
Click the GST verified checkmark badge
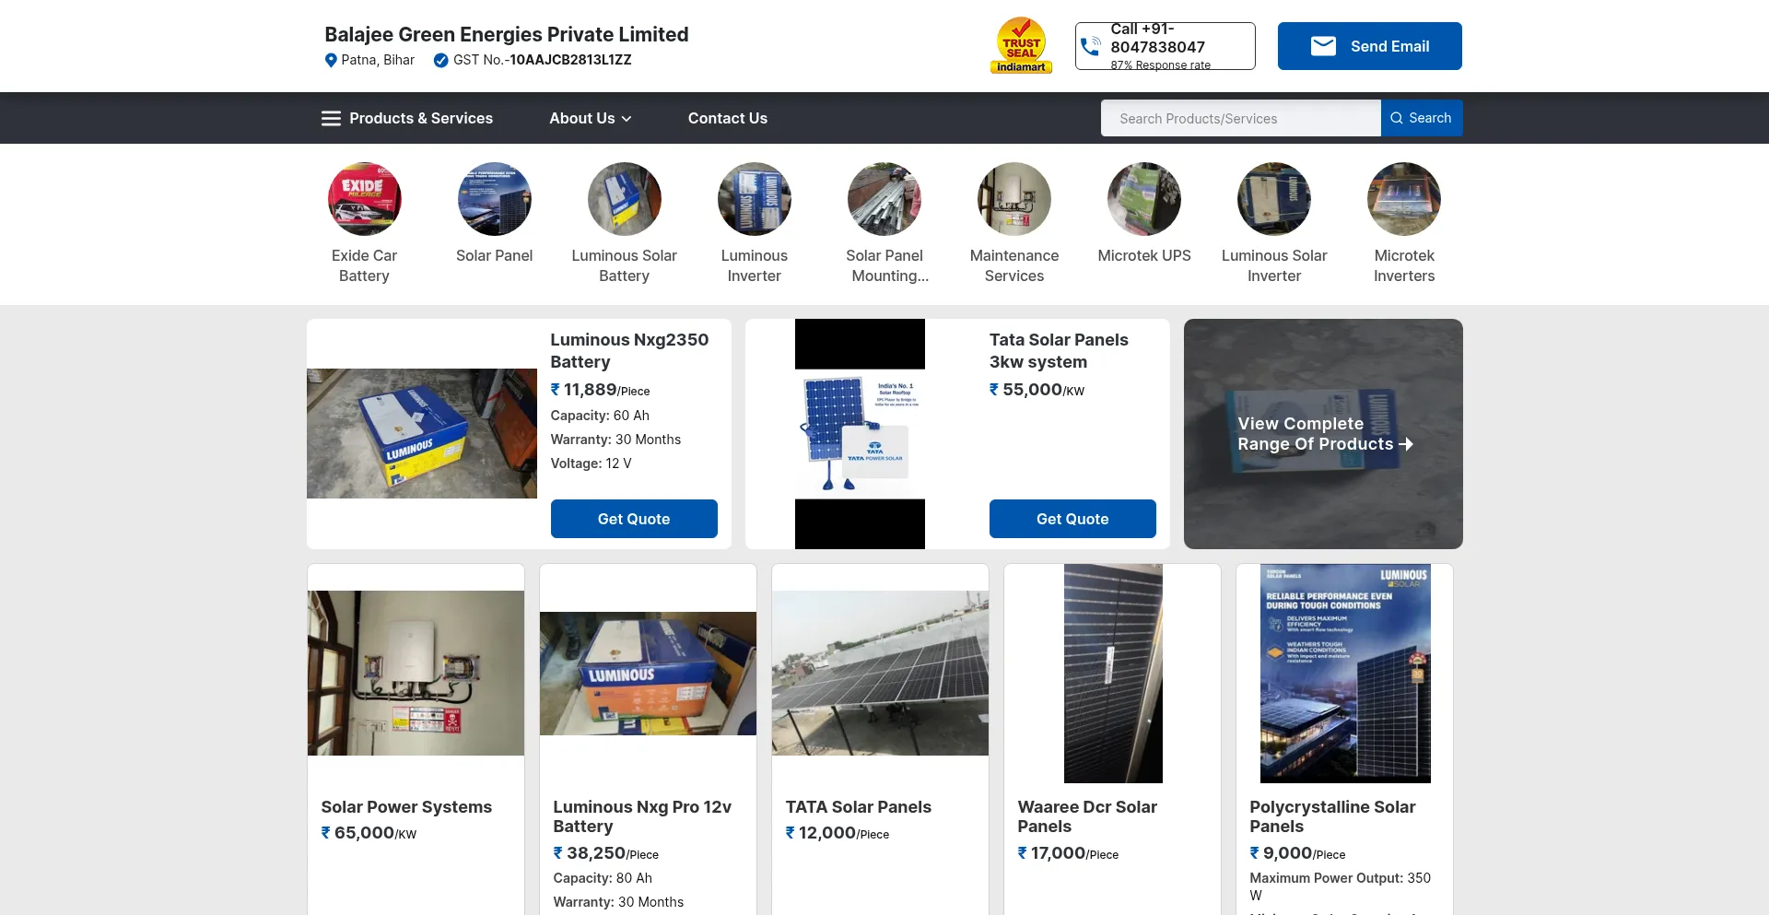440,60
